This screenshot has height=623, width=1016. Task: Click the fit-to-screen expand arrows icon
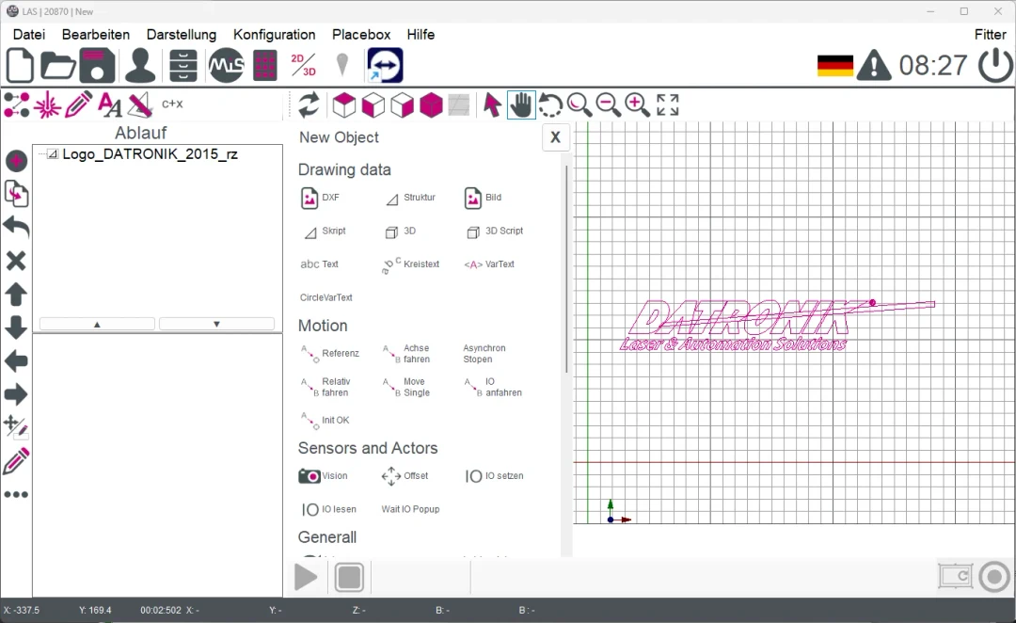point(668,104)
